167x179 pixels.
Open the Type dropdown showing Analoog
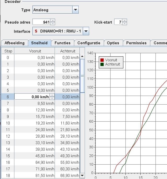(75, 10)
